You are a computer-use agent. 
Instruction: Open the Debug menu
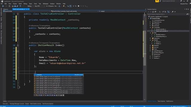click(25, 4)
